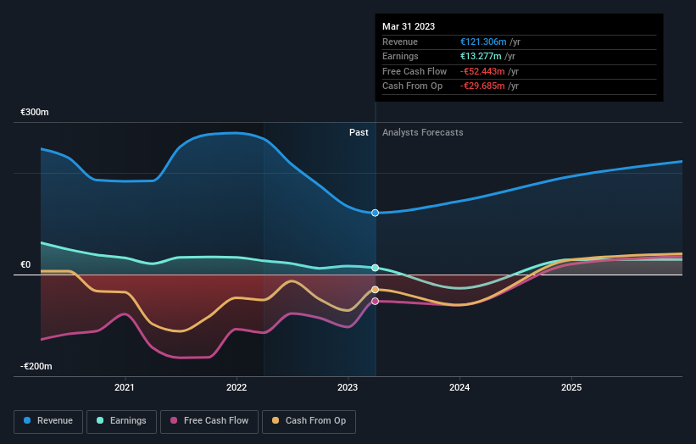Click the €121.306m revenue value

tap(483, 42)
